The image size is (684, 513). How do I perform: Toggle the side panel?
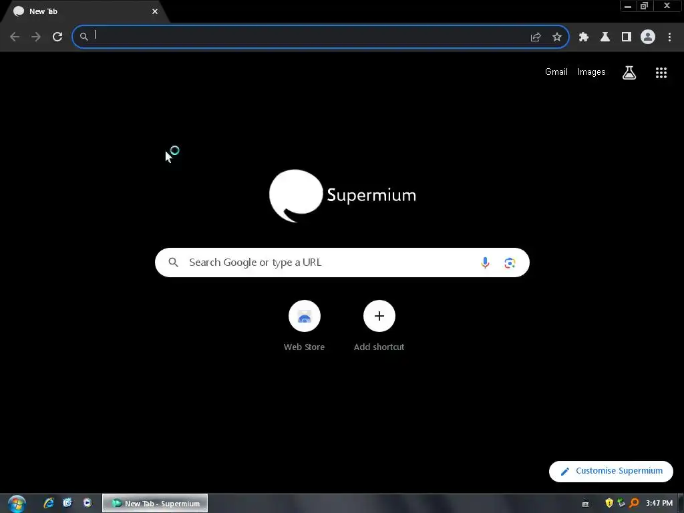point(627,37)
